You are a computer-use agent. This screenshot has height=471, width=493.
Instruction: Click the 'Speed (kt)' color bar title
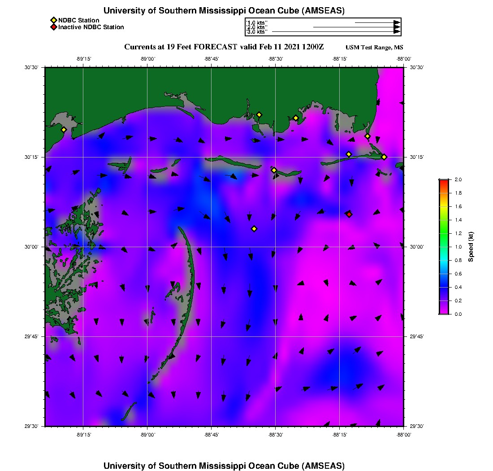pos(471,247)
